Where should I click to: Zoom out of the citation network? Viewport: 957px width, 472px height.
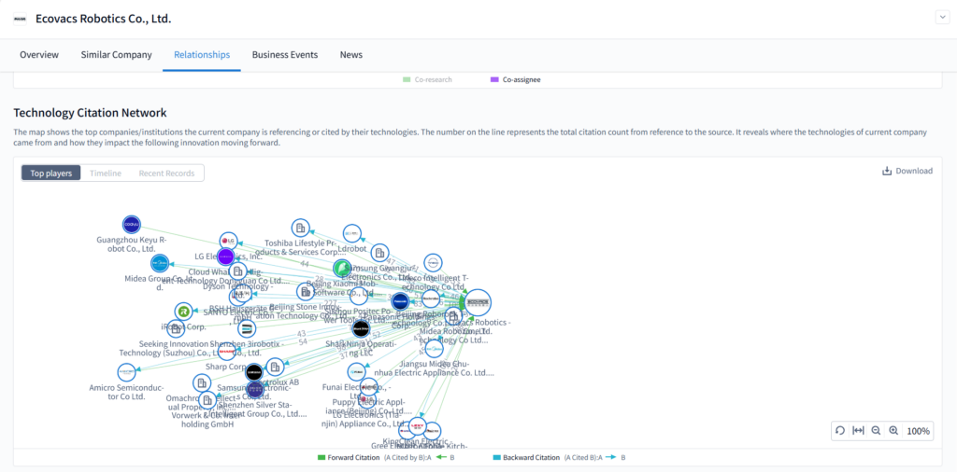click(876, 431)
